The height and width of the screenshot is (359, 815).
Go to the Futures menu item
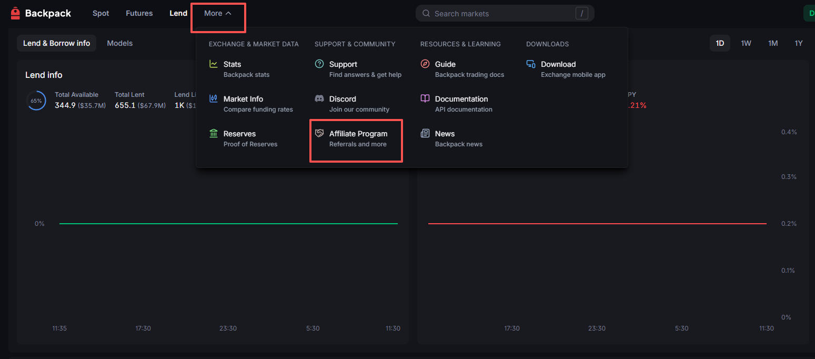139,13
